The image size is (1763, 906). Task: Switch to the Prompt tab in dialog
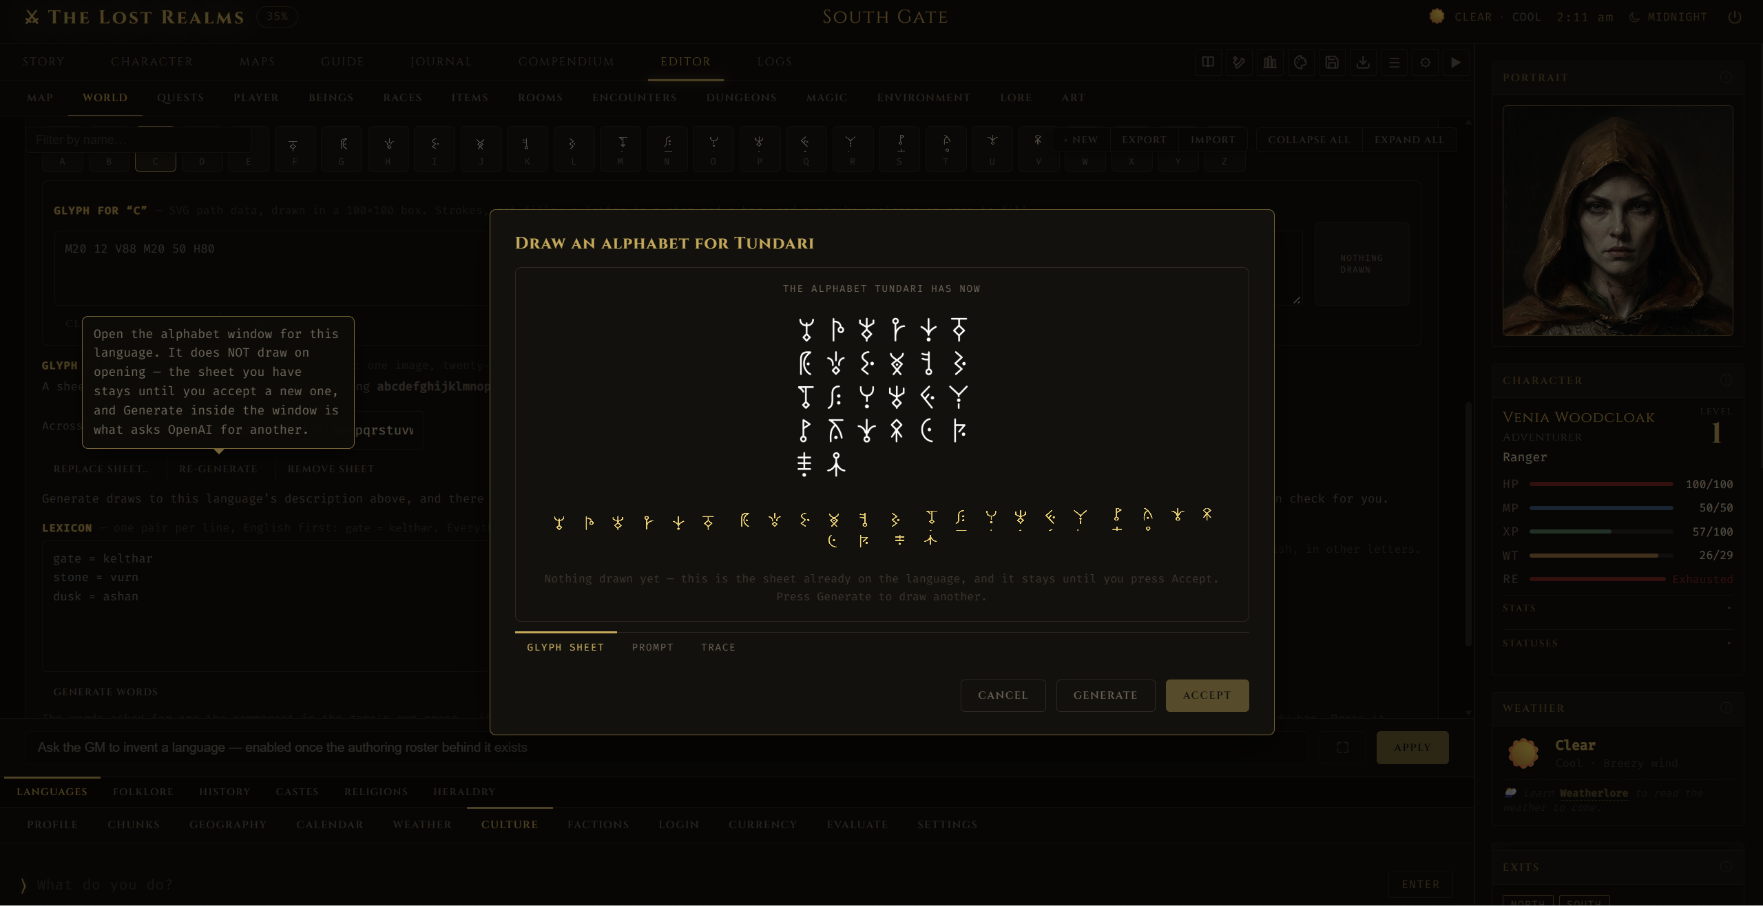tap(653, 647)
